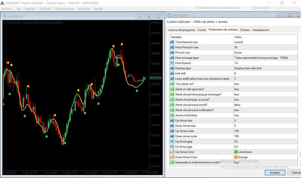
Task: Click the Alerts on still open bar icon
Action: point(172,89)
